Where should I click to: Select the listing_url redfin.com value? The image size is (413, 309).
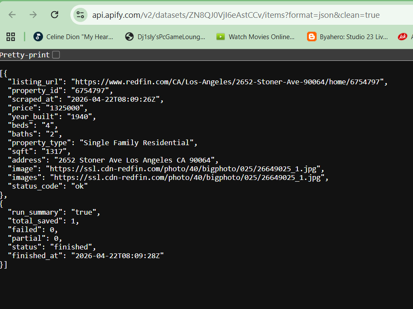[x=227, y=82]
